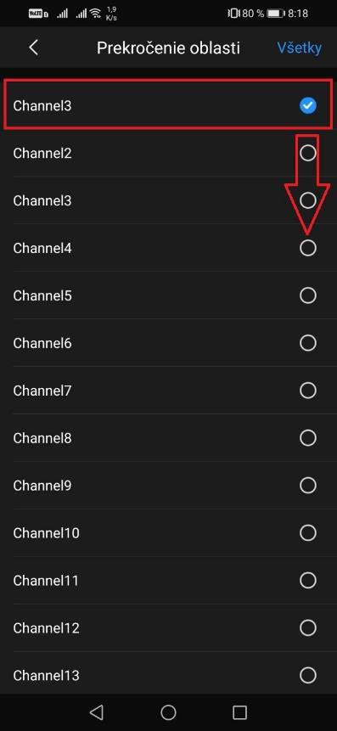The image size is (337, 731).
Task: Tap the back arrow in header
Action: (x=33, y=48)
